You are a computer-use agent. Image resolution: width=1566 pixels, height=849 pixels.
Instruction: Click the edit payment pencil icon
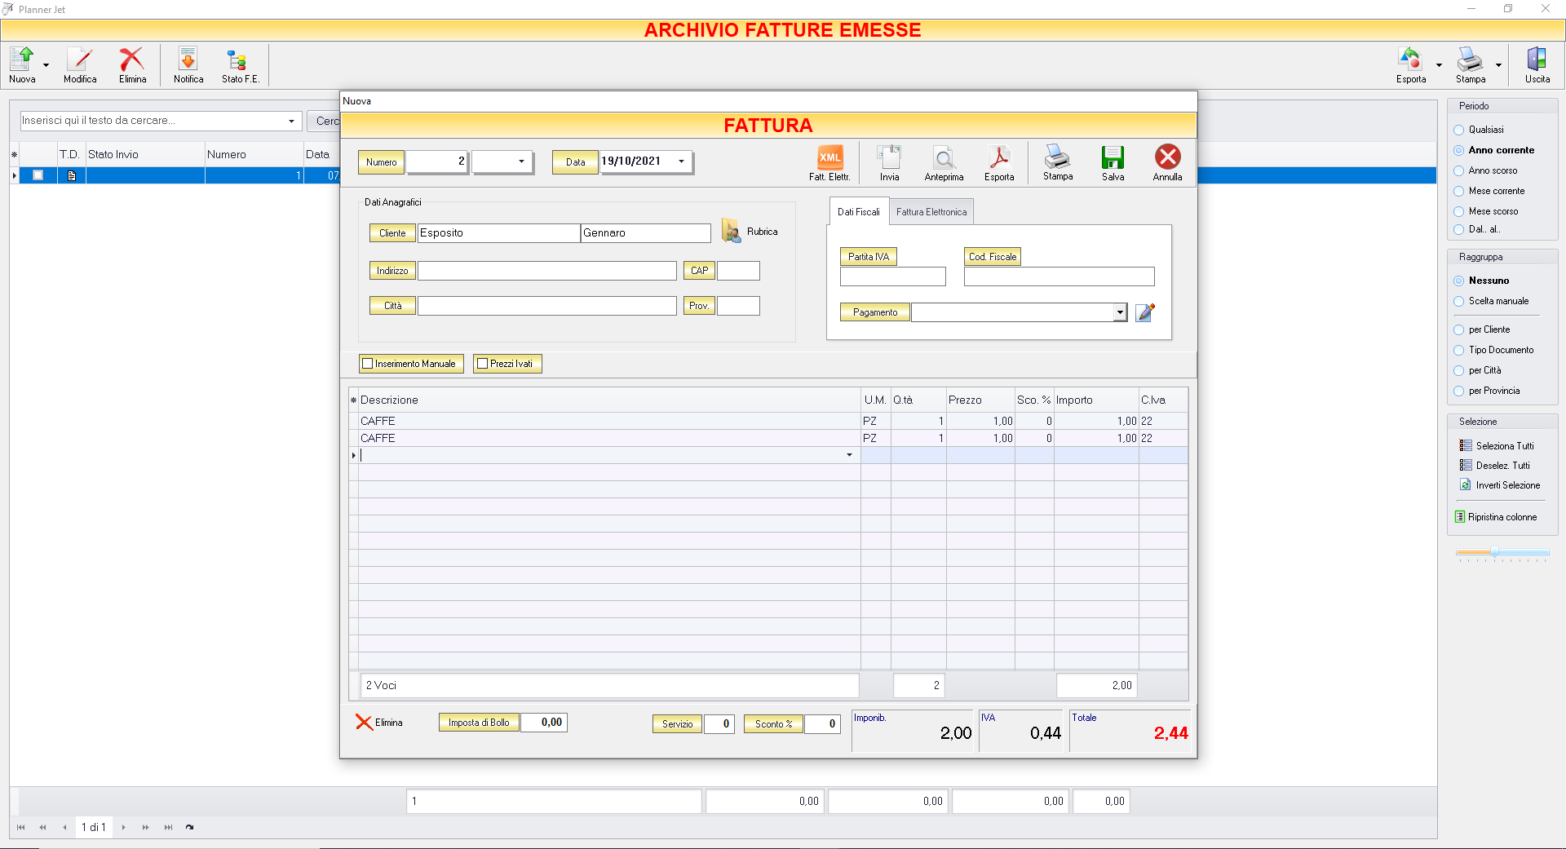point(1145,312)
